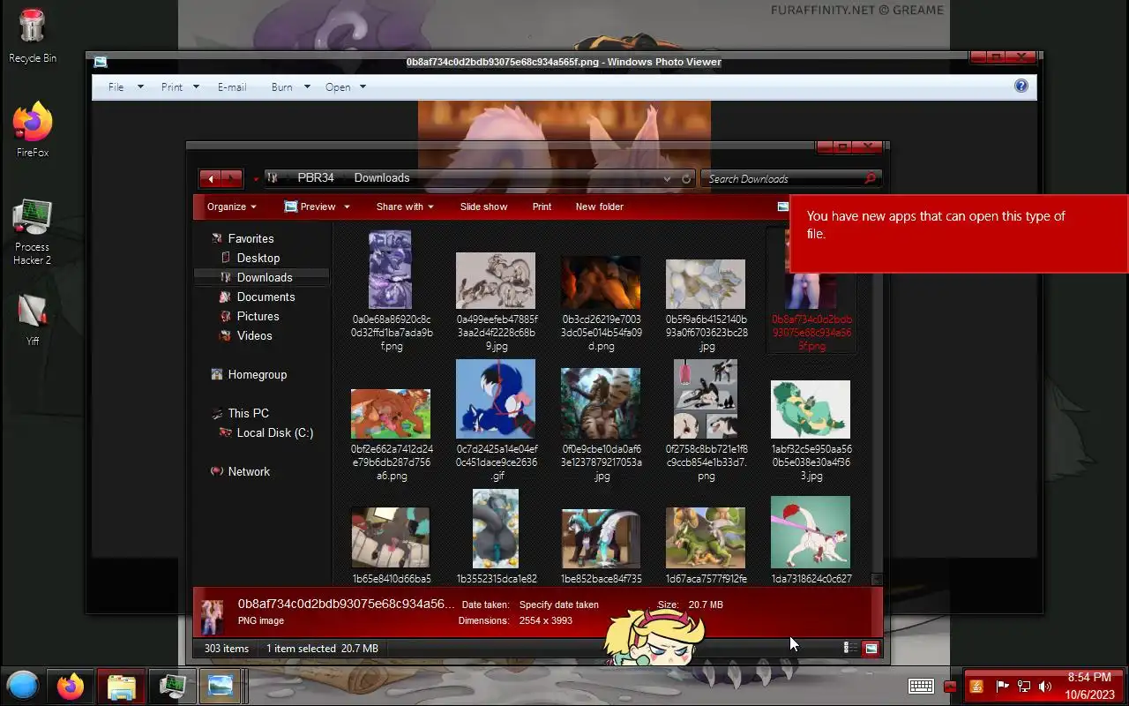Go forward using the Explorer forward arrow

(x=231, y=178)
